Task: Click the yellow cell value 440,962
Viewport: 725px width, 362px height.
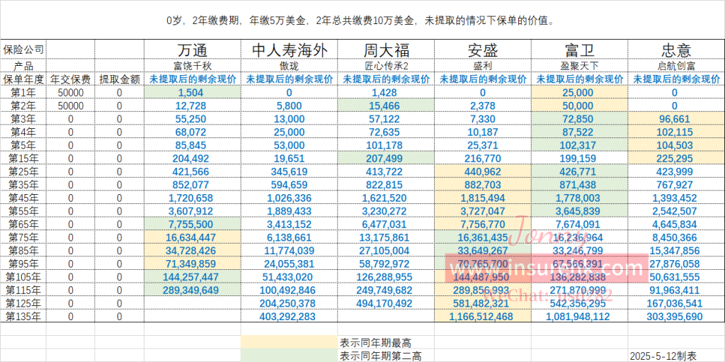Action: pos(483,171)
